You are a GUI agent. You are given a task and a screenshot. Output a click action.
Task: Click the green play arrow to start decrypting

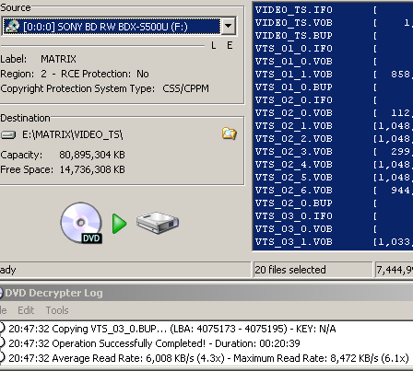coord(119,224)
